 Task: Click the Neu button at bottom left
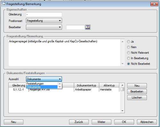13,122
